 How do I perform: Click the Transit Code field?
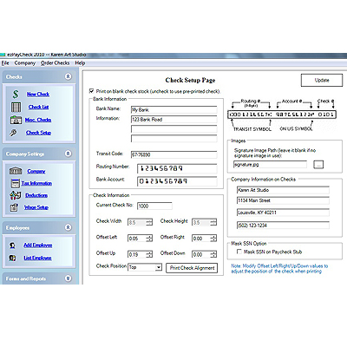pos(173,154)
